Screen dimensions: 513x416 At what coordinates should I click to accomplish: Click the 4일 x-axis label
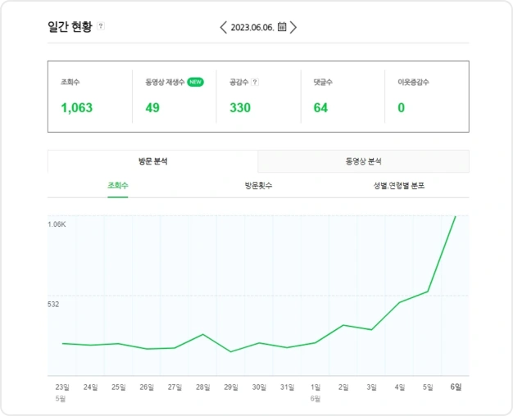coord(399,387)
